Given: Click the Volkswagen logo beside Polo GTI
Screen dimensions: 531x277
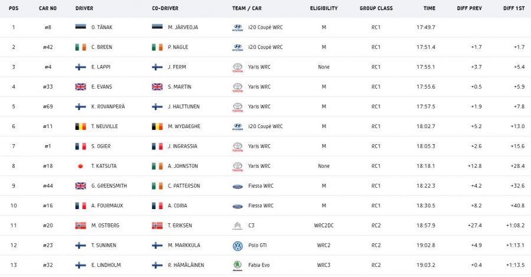Looking at the screenshot, I should (x=237, y=246).
